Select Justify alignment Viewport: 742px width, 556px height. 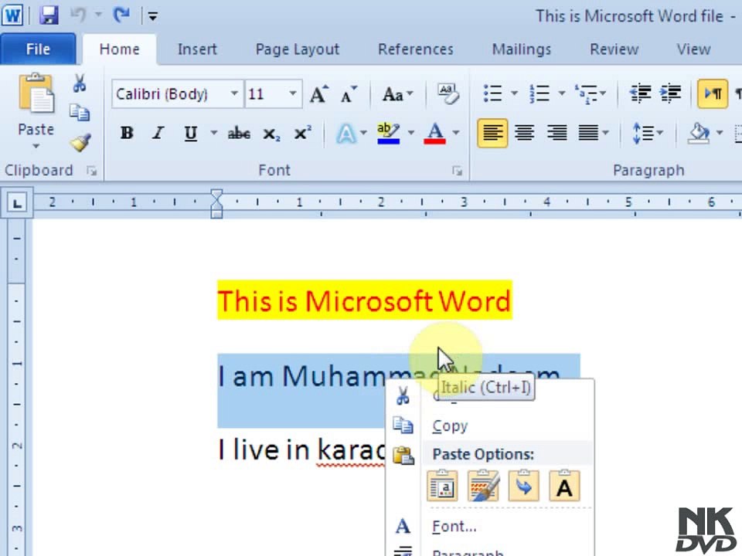(x=588, y=134)
